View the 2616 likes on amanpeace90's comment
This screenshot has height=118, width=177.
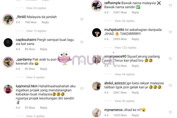(120, 66)
